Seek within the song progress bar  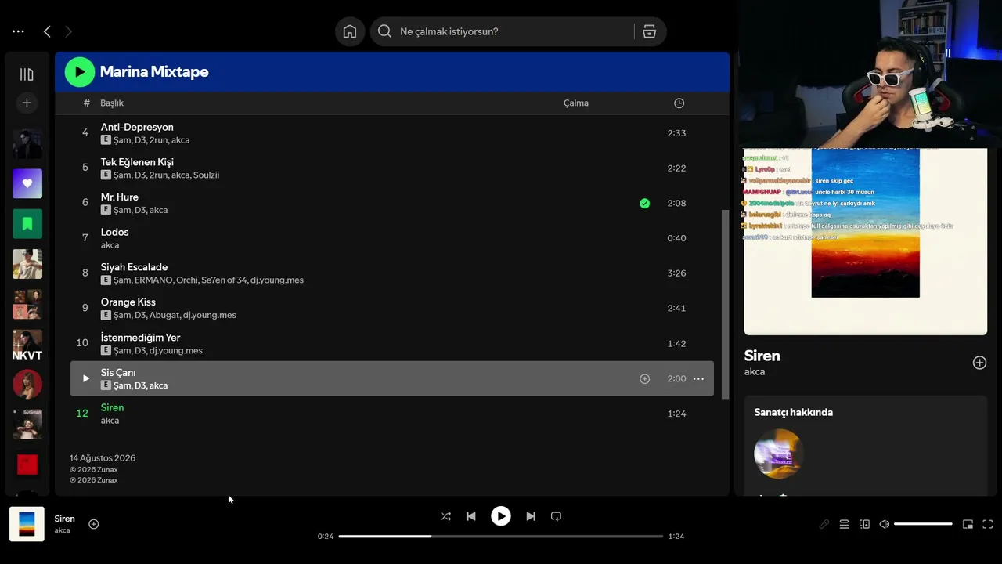tap(501, 537)
